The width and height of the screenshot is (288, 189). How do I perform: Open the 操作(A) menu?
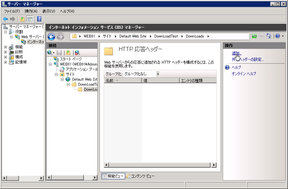pos(31,11)
